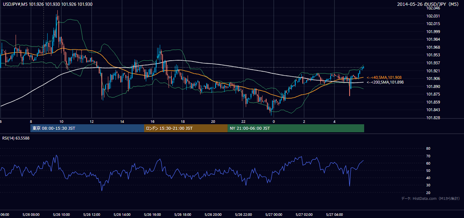464x218 pixels.
Task: Click the 5/26 08:00 date label
Action: [x=31, y=215]
